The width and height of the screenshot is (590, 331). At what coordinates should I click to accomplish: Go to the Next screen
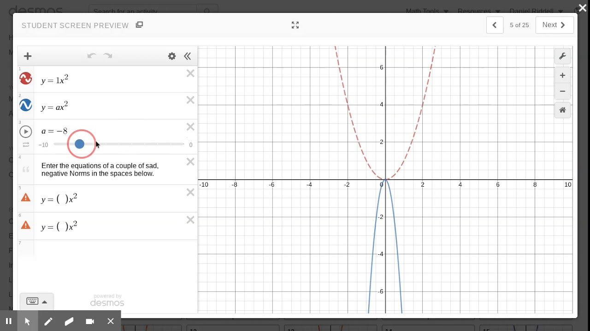[555, 25]
